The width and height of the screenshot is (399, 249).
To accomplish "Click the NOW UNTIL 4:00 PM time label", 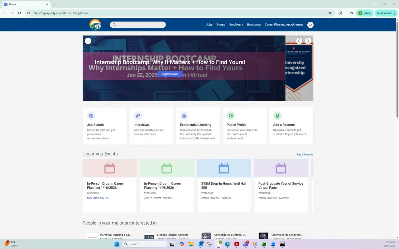I will (x=98, y=198).
